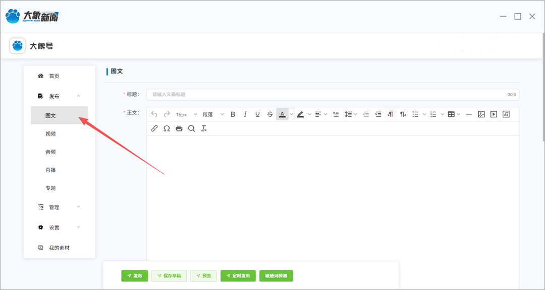545x290 pixels.
Task: Apply the font color with the A icon
Action: pos(282,114)
